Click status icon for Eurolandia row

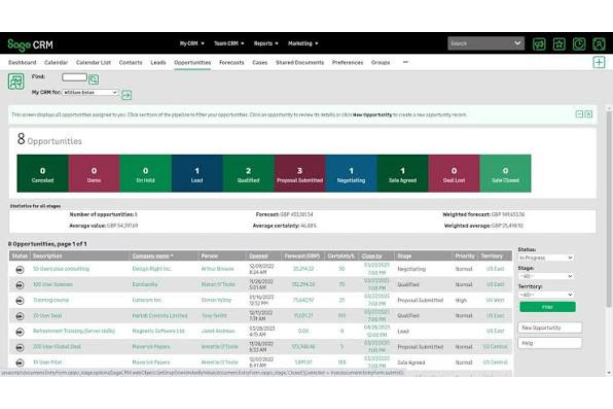pyautogui.click(x=19, y=285)
